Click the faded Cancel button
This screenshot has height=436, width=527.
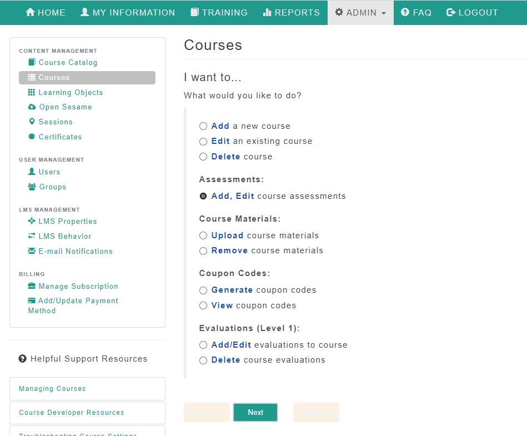click(x=317, y=413)
